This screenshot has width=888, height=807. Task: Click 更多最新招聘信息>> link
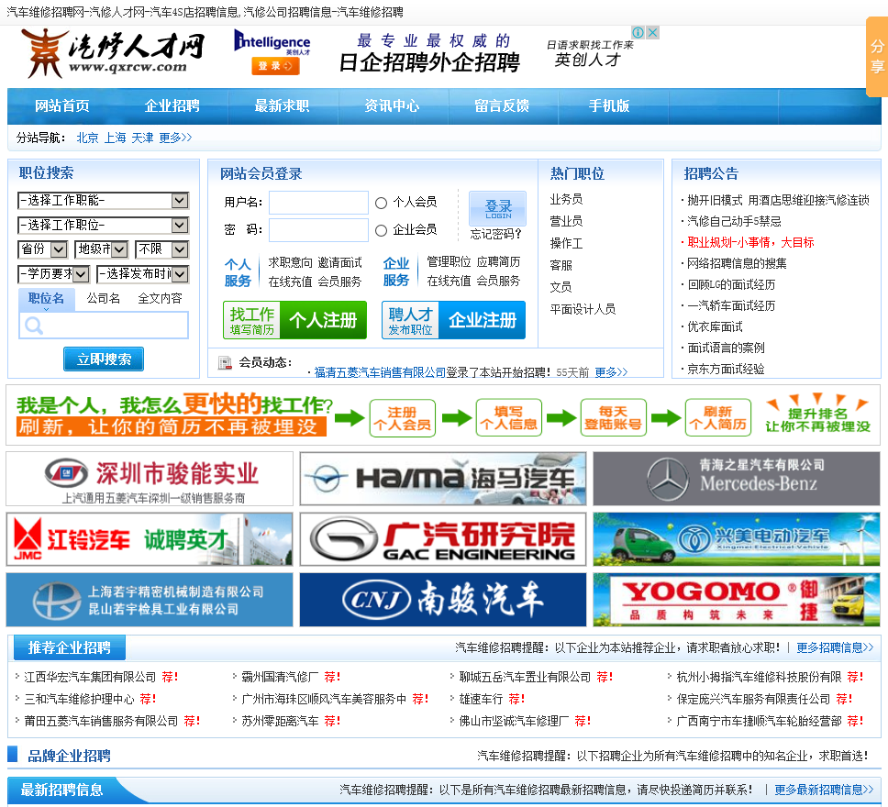click(x=824, y=790)
